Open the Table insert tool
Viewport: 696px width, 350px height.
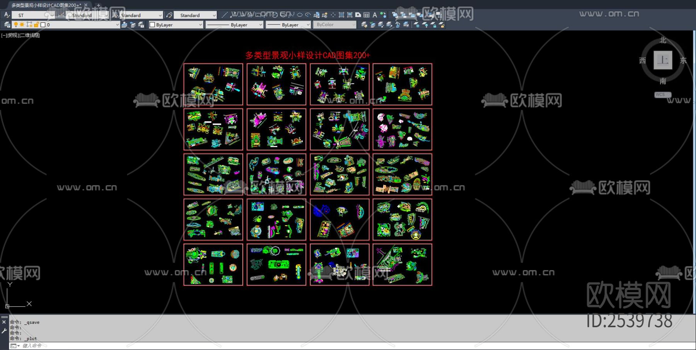pos(367,15)
